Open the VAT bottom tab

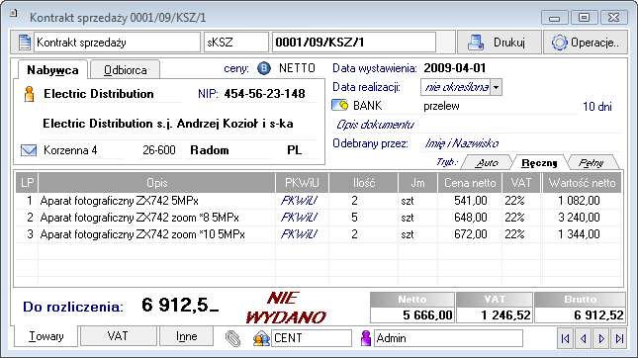[x=118, y=336]
